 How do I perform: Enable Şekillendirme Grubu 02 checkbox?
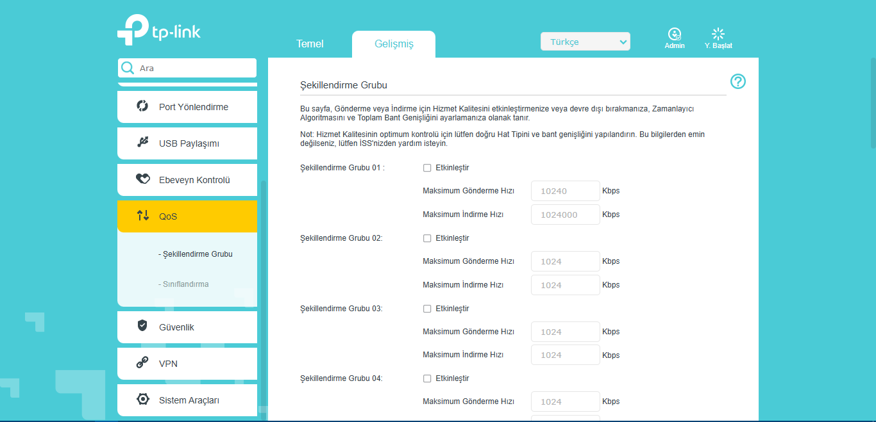tap(427, 238)
